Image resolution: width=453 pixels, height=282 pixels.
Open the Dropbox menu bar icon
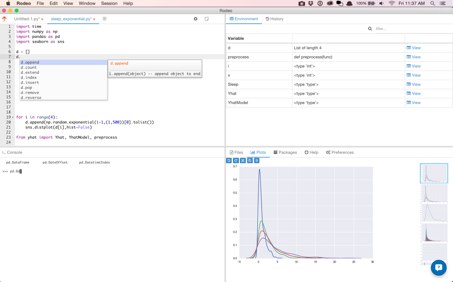(x=311, y=3)
